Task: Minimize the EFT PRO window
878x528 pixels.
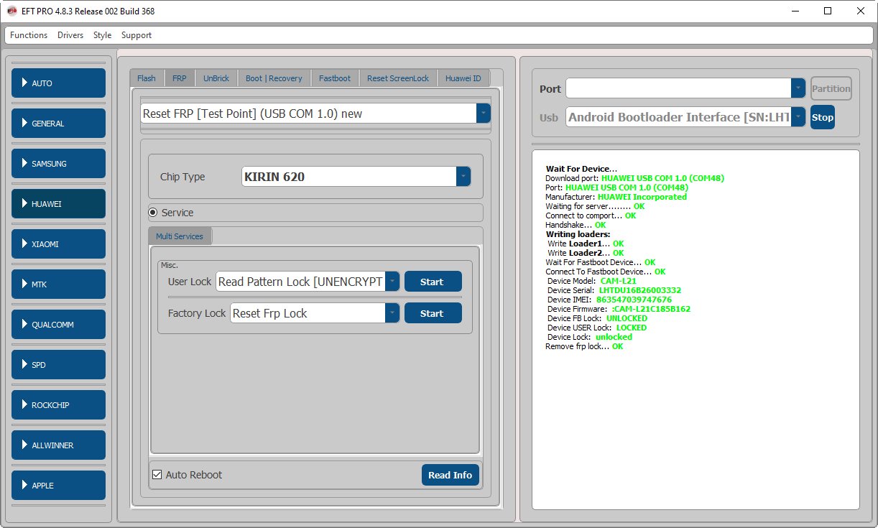Action: tap(795, 11)
